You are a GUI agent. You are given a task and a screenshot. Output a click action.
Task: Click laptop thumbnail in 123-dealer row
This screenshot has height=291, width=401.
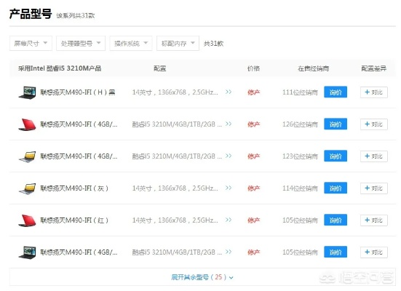click(27, 156)
